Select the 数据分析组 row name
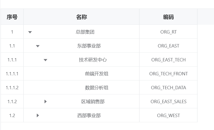Image resolution: width=214 pixels, height=130 pixels. click(97, 88)
